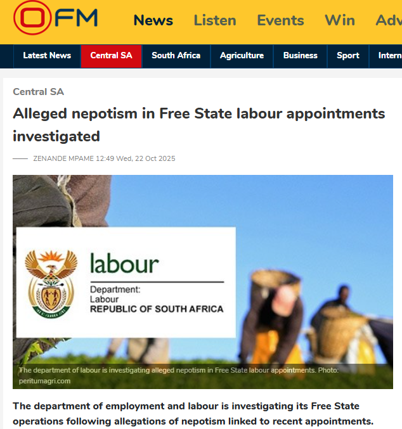402x429 pixels.
Task: Click author name Zenande Mpame
Action: pos(63,158)
